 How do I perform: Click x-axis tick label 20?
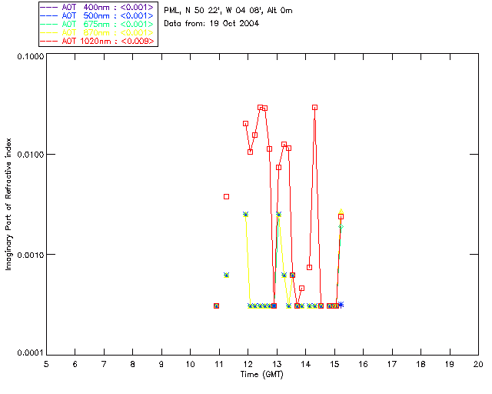click(478, 364)
